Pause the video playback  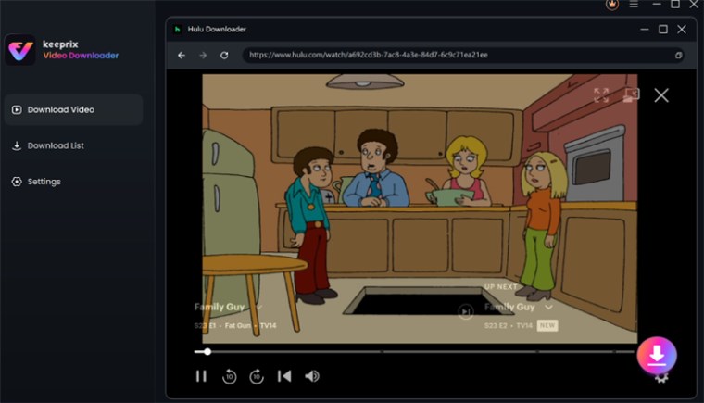pos(201,376)
